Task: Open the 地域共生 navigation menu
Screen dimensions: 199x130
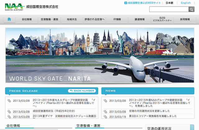Action: pos(72,19)
